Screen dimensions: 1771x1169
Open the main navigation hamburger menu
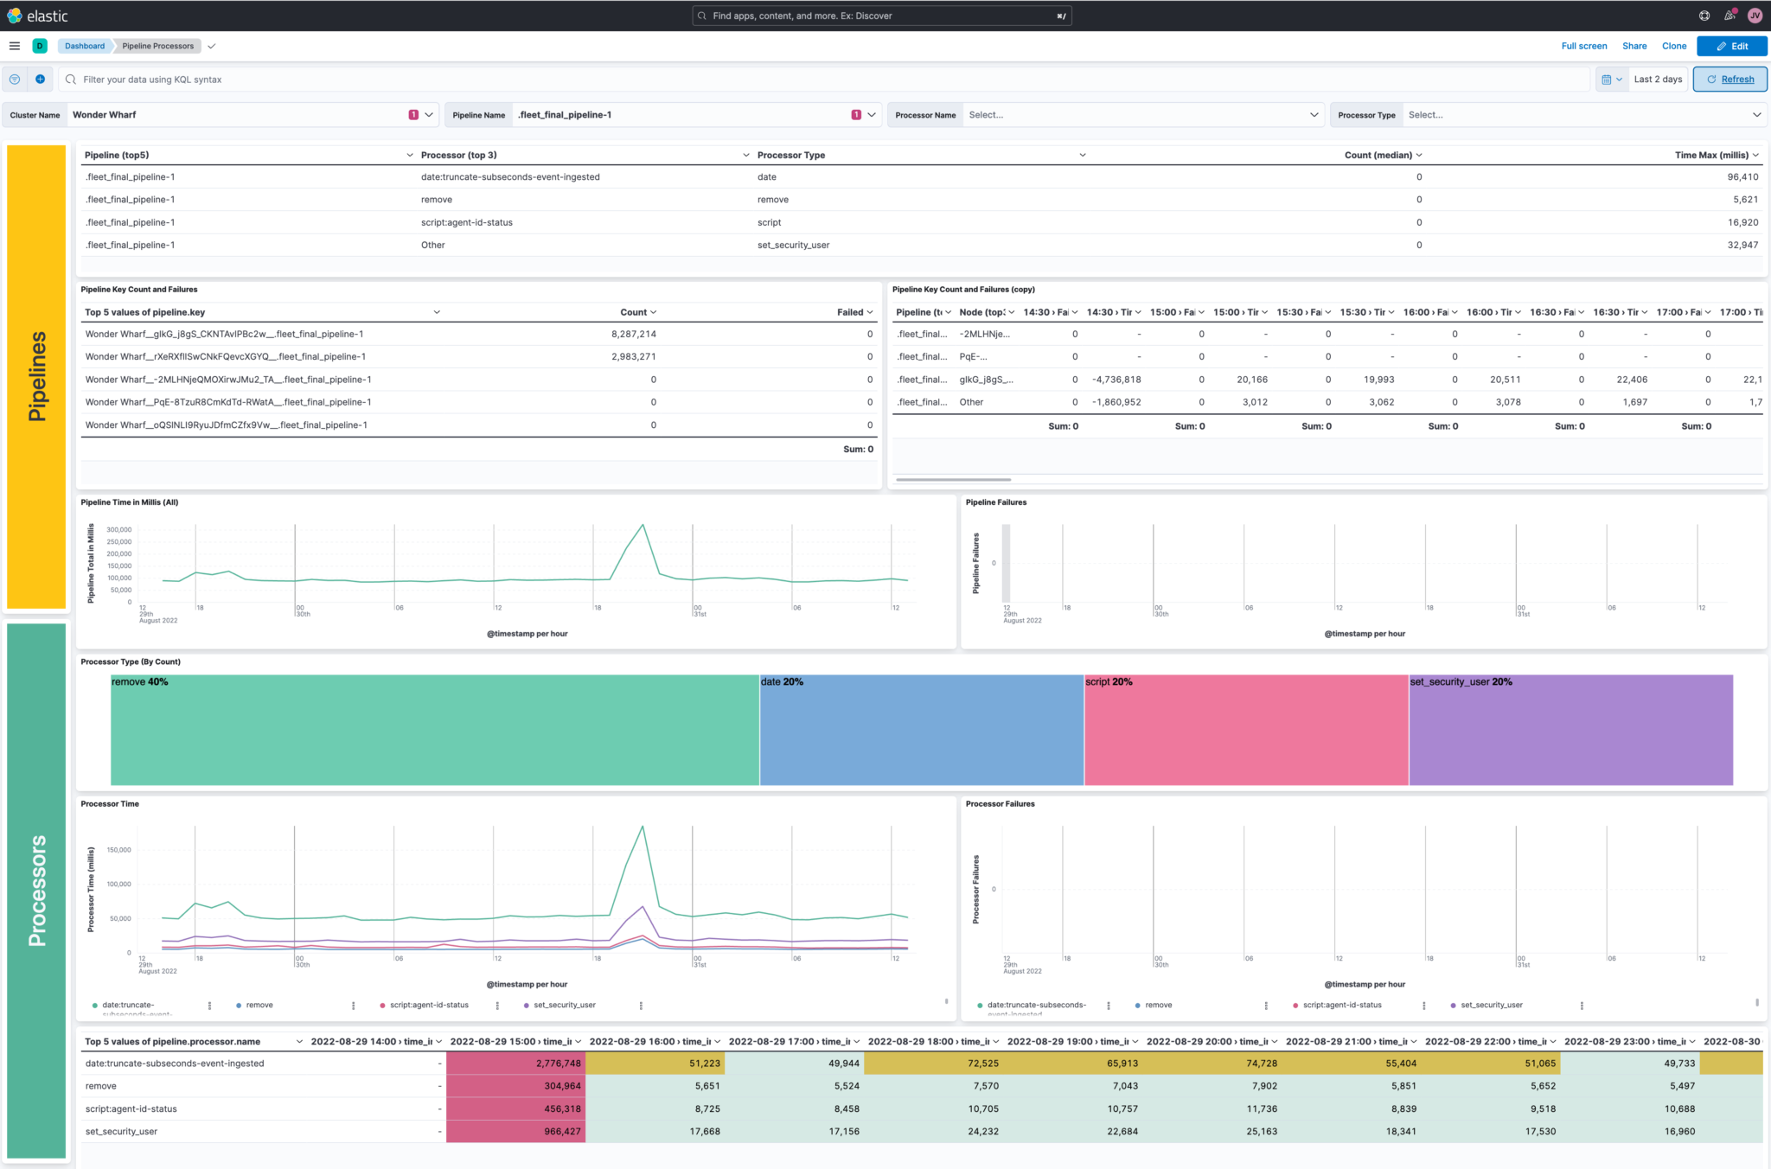coord(14,46)
